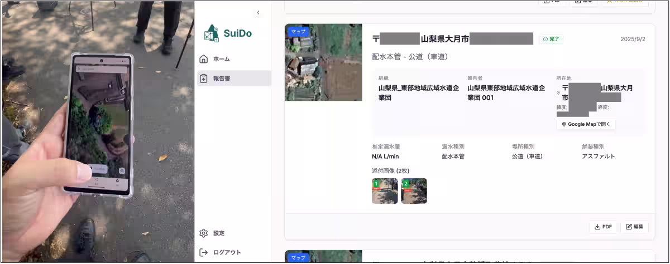Click the SuiDo logo
The image size is (670, 264).
coord(228,33)
